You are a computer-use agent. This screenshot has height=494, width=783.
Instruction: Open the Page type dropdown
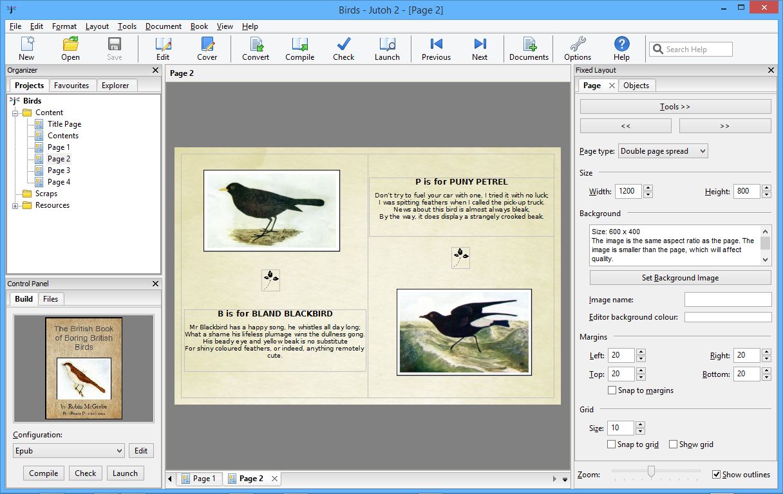click(x=663, y=151)
